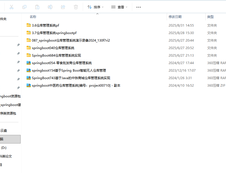The width and height of the screenshot is (226, 173).
Task: Click the 类型 column header
Action: (x=210, y=17)
